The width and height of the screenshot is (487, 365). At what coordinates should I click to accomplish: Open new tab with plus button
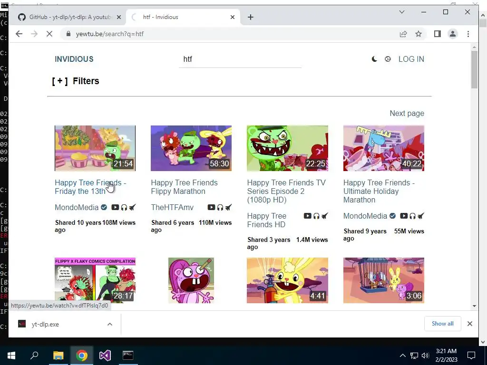(x=251, y=17)
